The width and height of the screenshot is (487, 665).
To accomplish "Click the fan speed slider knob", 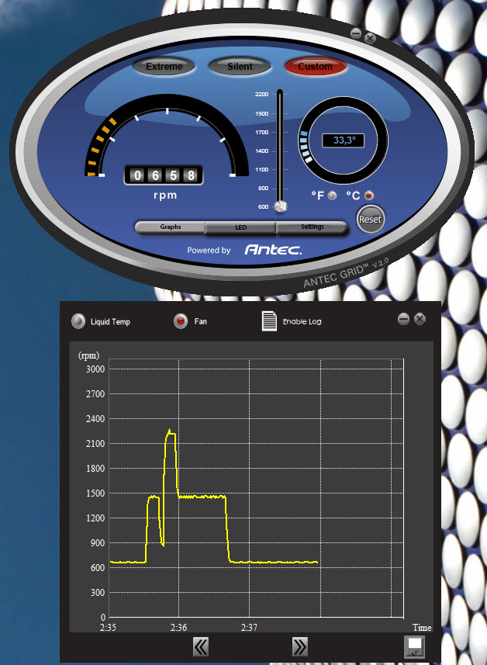I will click(280, 206).
